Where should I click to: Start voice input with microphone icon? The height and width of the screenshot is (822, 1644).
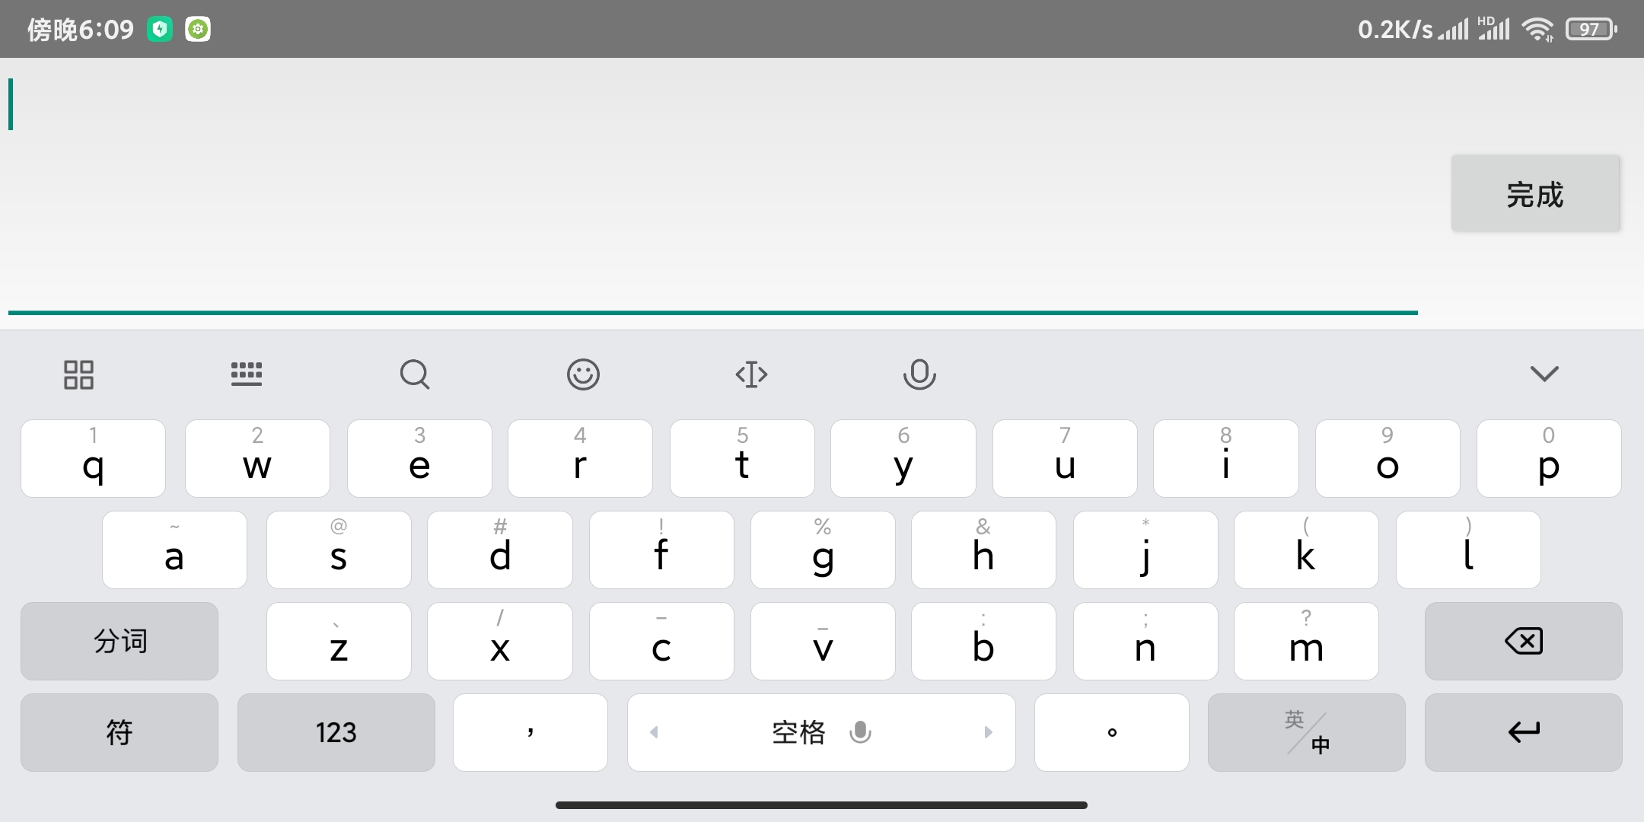coord(919,374)
